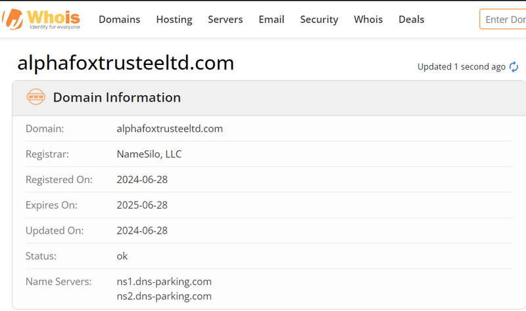Open the Email menu
Viewport: 526px width, 311px height.
pyautogui.click(x=272, y=20)
